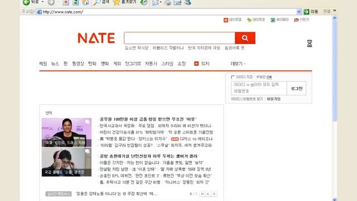Open the 뉴스 nav tab
This screenshot has width=357, height=201.
[55, 64]
